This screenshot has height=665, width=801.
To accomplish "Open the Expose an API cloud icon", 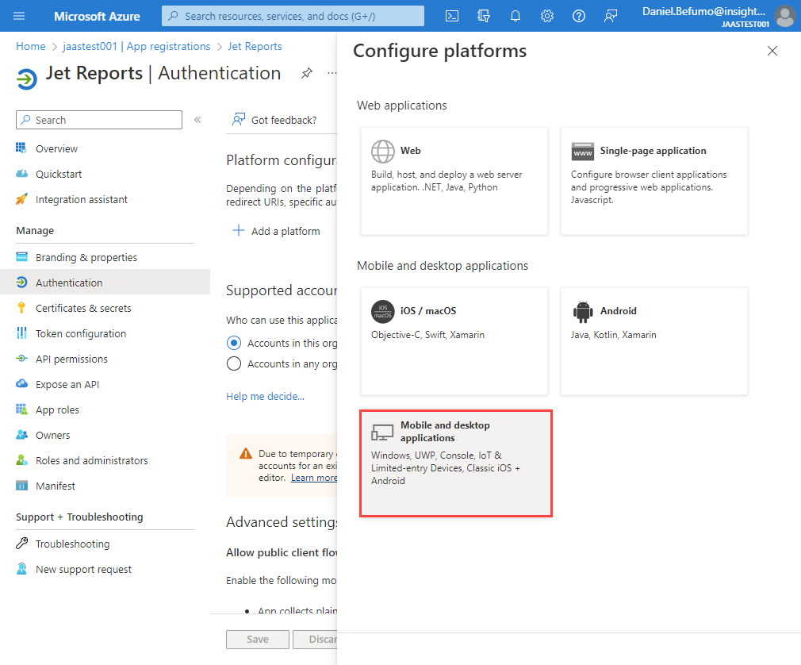I will click(21, 384).
